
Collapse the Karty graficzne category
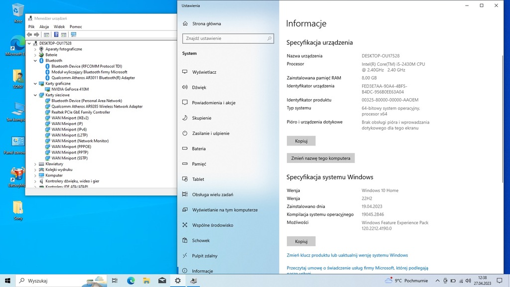click(35, 84)
